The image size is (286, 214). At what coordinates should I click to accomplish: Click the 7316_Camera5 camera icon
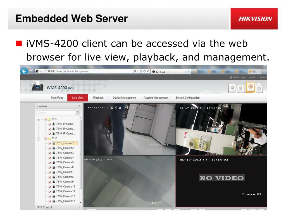54,163
